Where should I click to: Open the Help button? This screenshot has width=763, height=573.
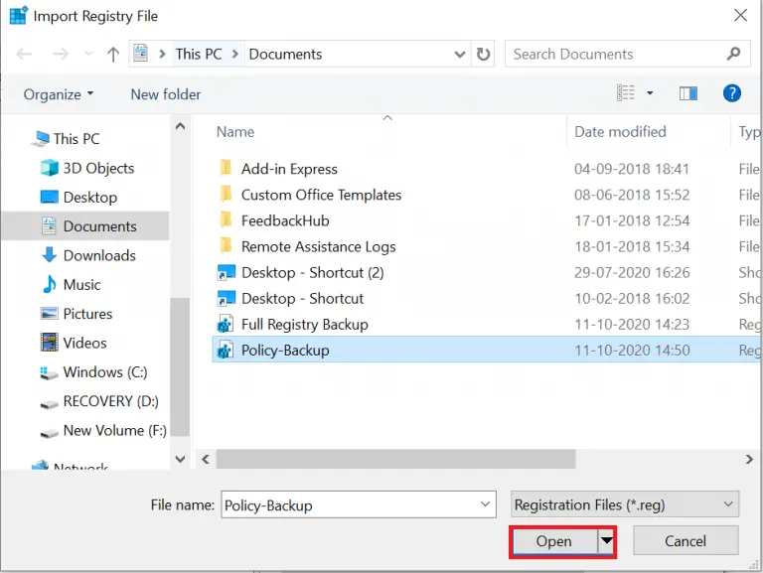(x=732, y=93)
